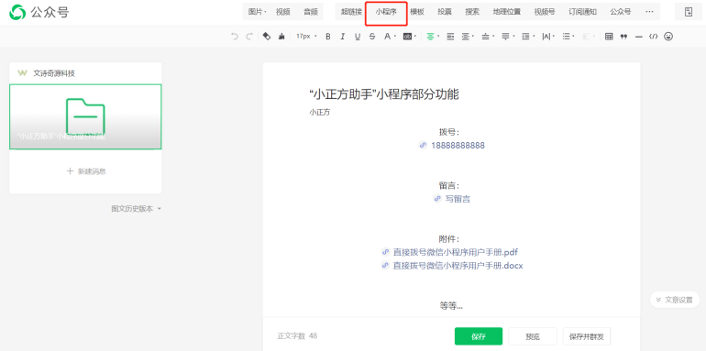The image size is (706, 351).
Task: Toggle bold formatting
Action: tap(328, 37)
